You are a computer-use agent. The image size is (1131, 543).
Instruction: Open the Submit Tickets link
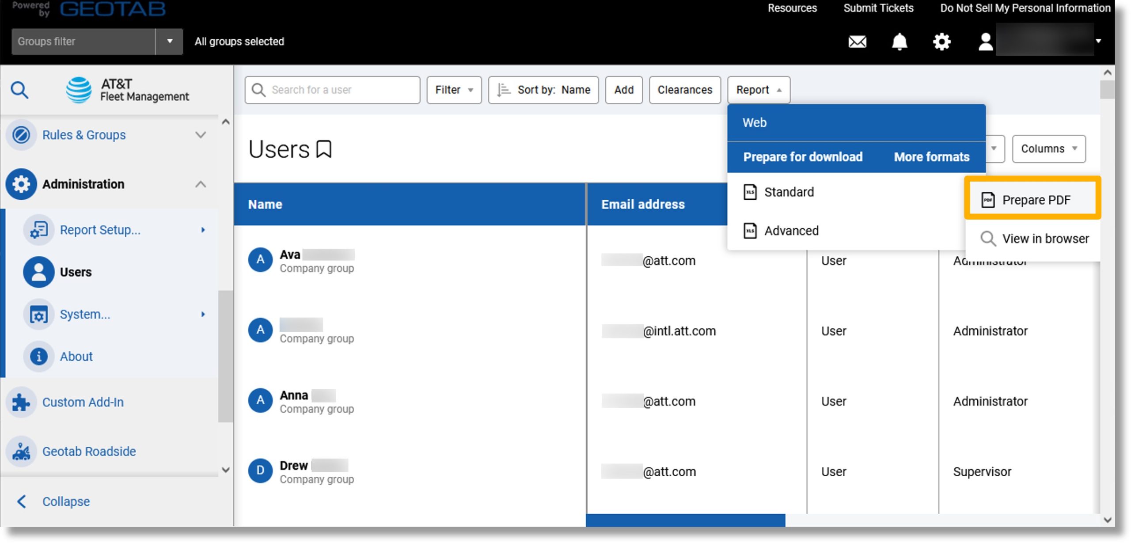coord(878,8)
